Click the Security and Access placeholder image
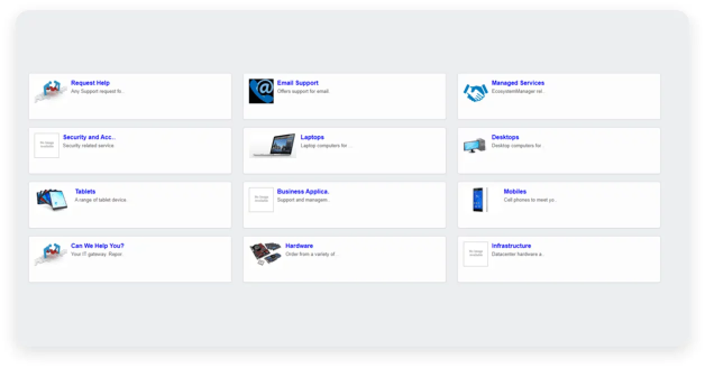 coord(47,145)
